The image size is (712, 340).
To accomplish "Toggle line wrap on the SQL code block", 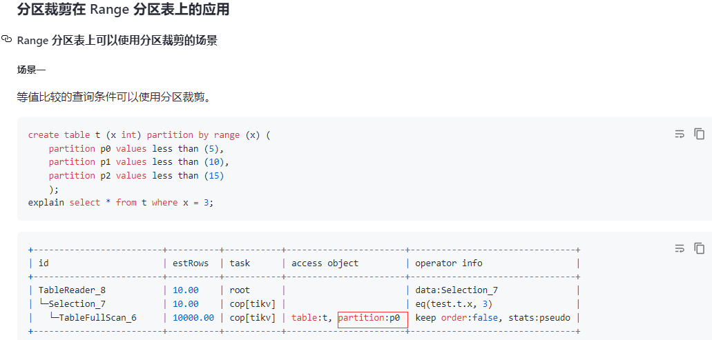I will click(x=680, y=134).
